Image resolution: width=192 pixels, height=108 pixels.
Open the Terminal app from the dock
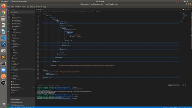pos(3,64)
